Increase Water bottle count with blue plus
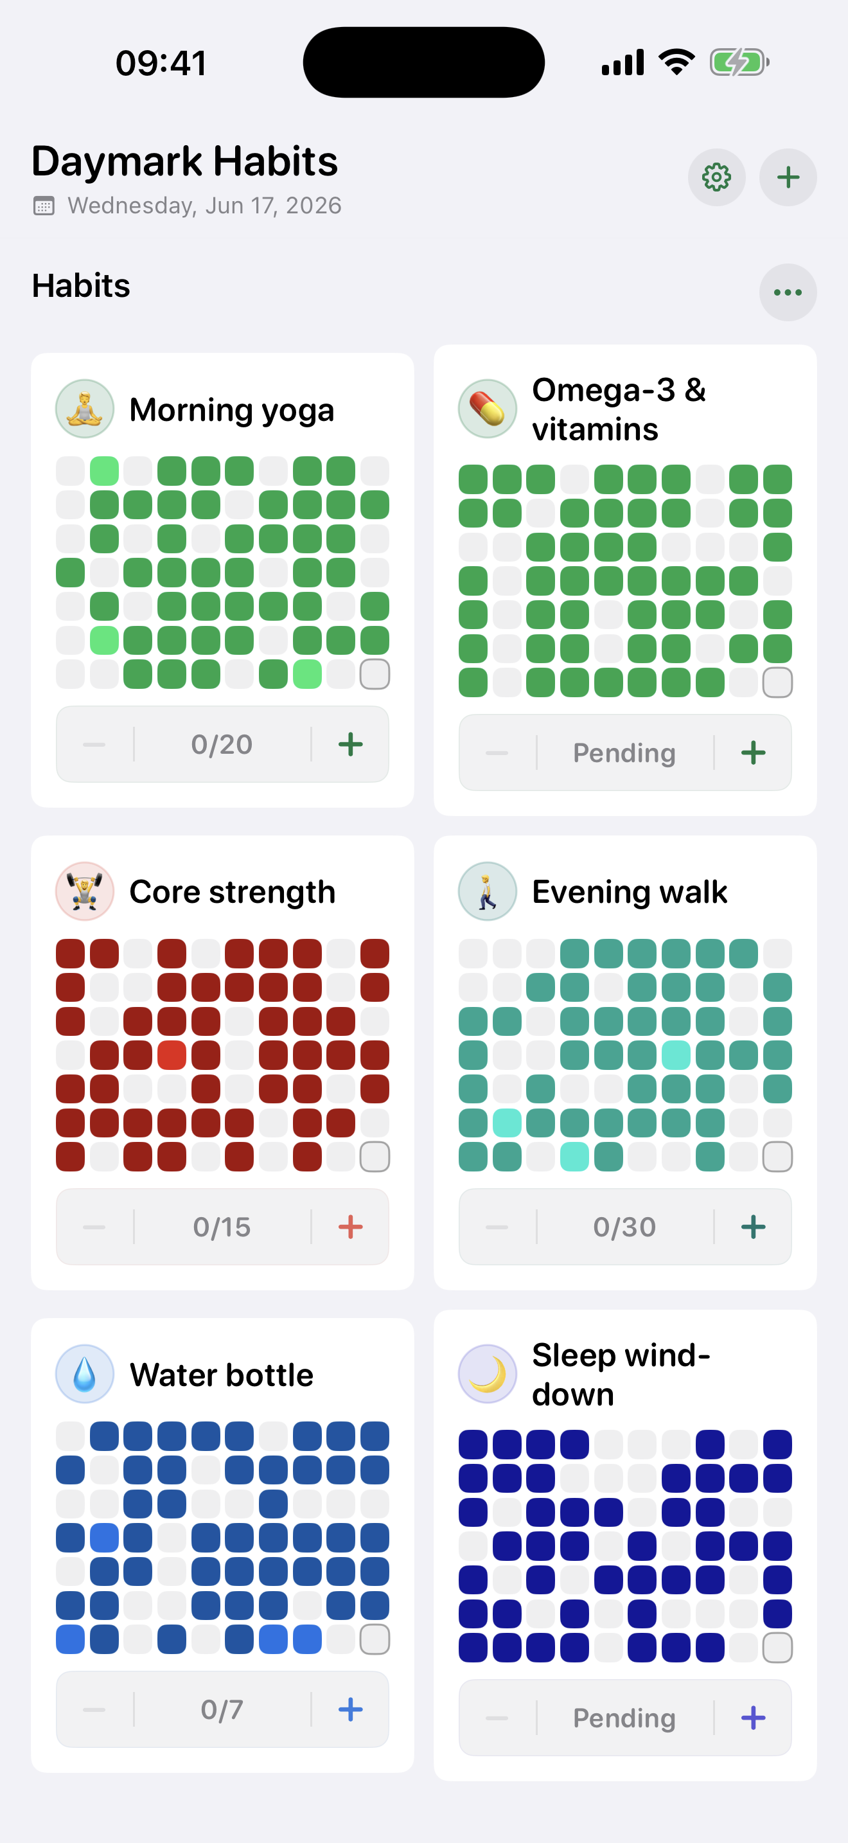Image resolution: width=848 pixels, height=1843 pixels. pyautogui.click(x=350, y=1710)
